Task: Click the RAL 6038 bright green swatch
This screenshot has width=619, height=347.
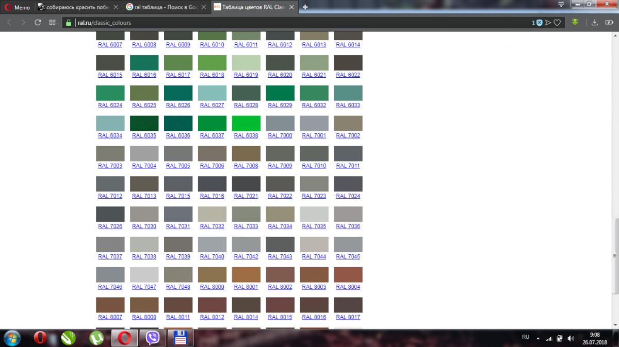Action: point(246,123)
